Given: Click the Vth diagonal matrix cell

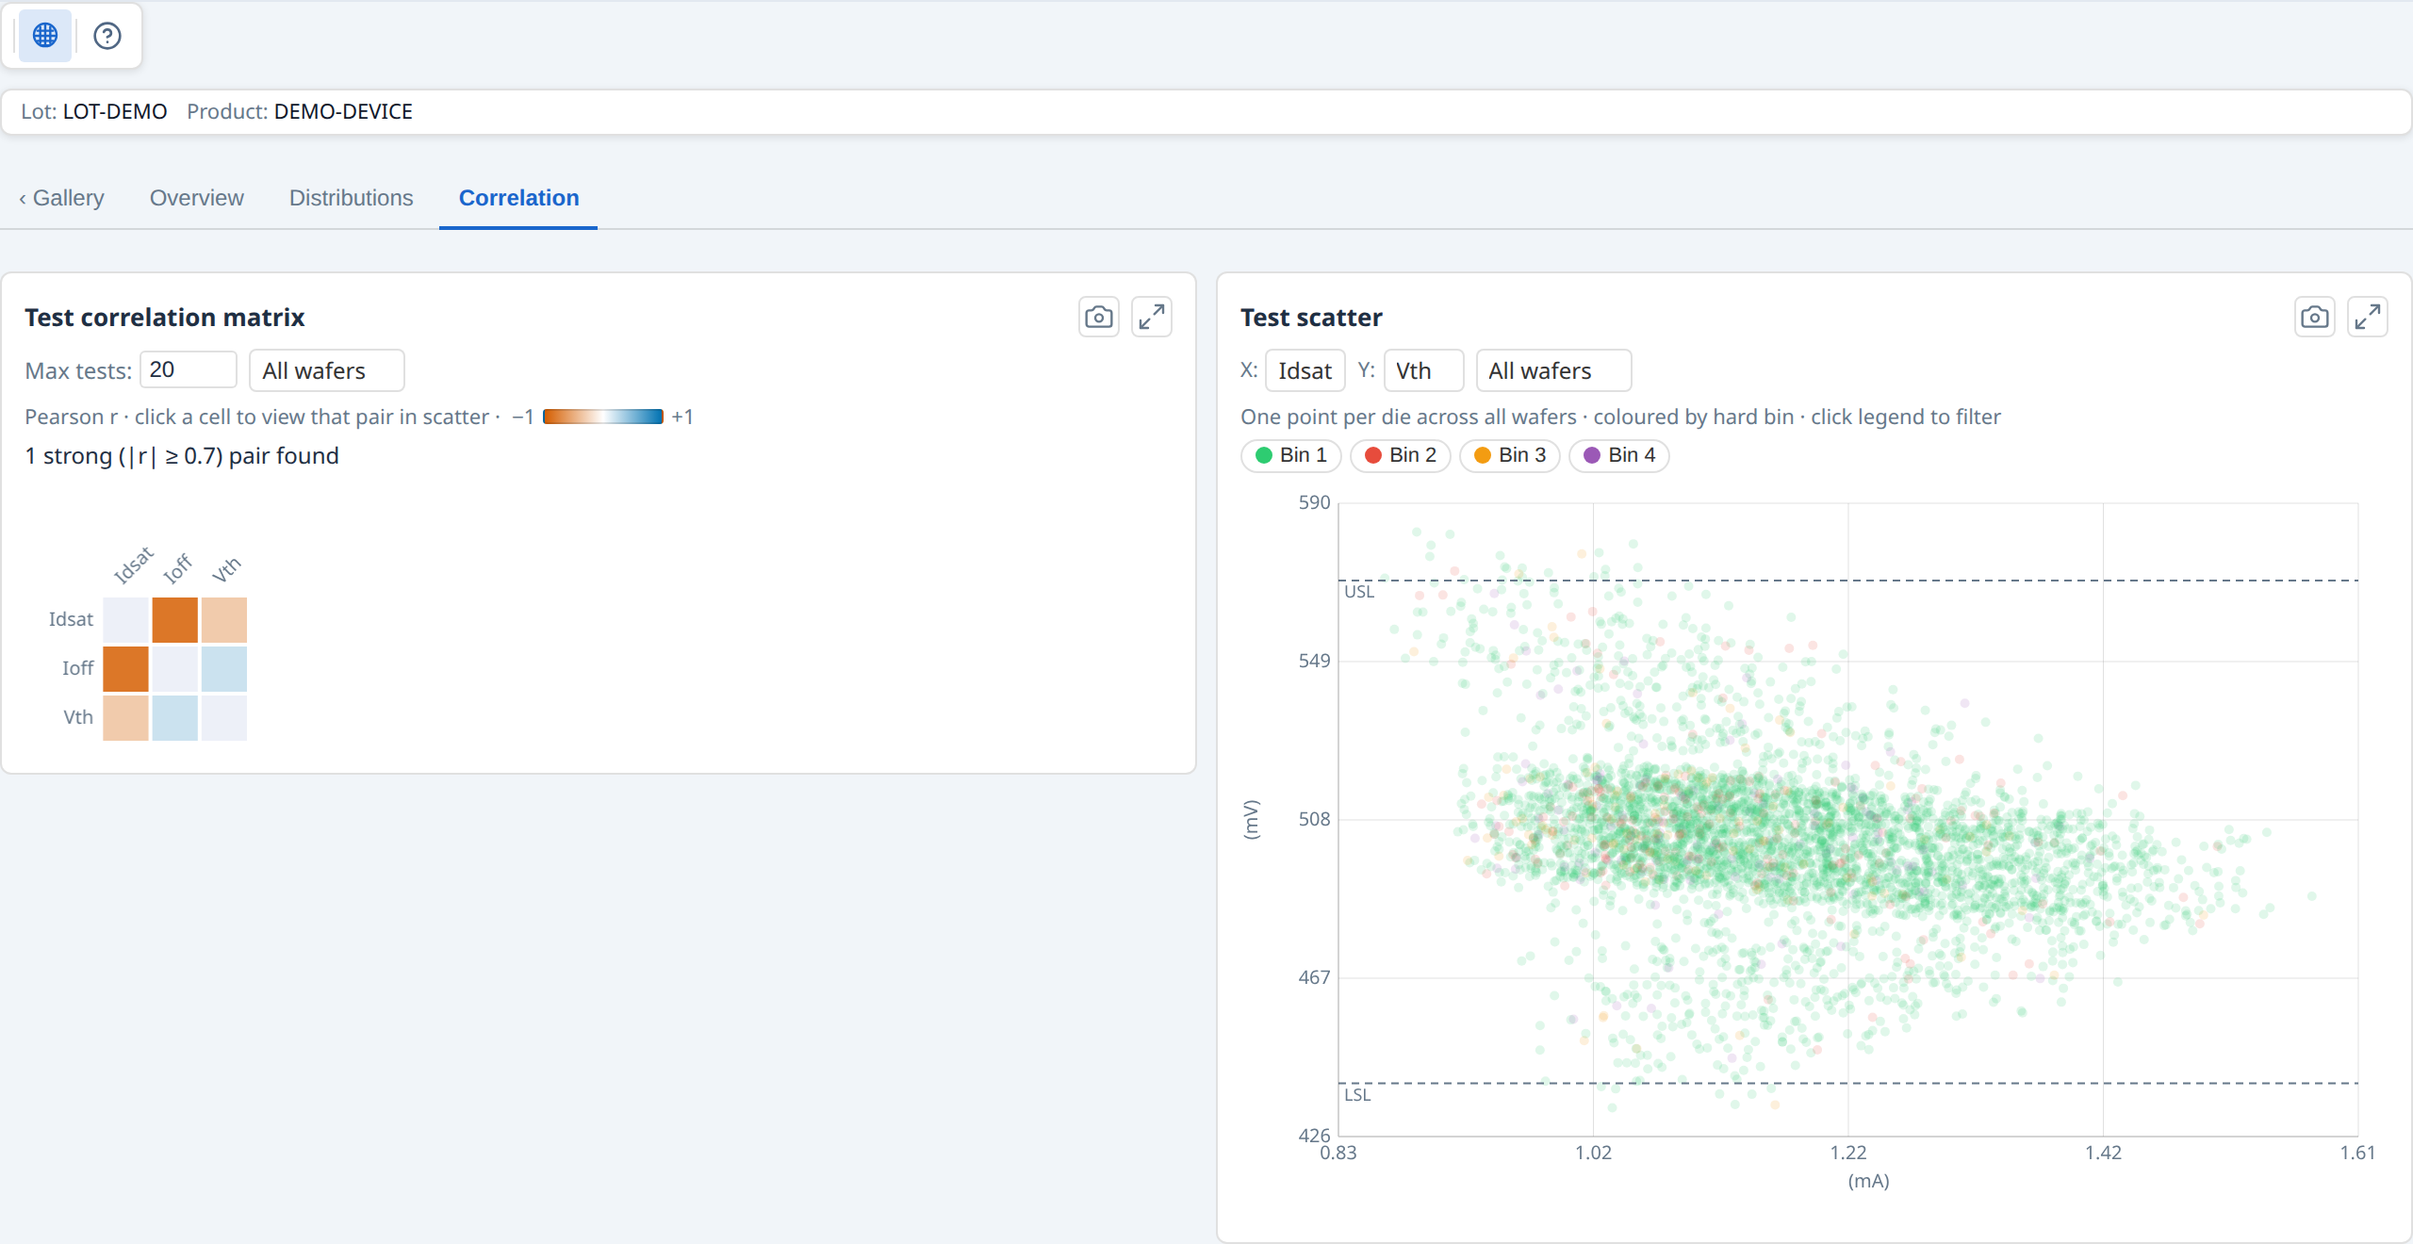Looking at the screenshot, I should coord(223,717).
